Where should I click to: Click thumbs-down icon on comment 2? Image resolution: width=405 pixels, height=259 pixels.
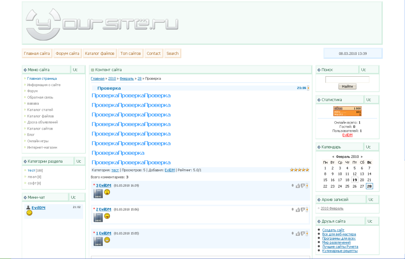point(303,209)
